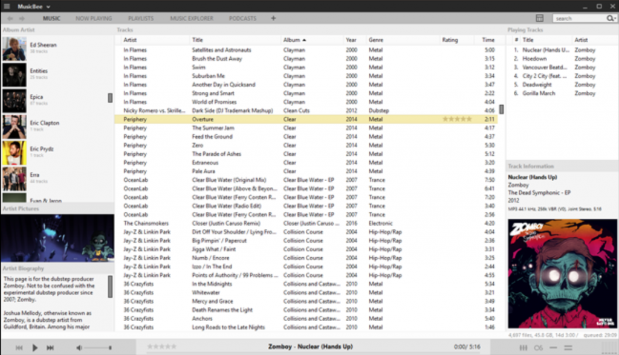The width and height of the screenshot is (619, 355).
Task: Mute audio using the speaker icon
Action: click(79, 348)
